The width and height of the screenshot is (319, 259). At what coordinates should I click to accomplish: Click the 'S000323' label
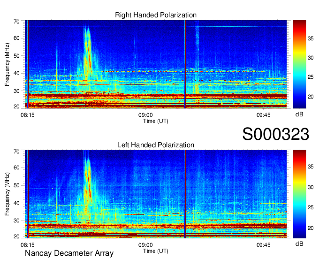pyautogui.click(x=276, y=134)
